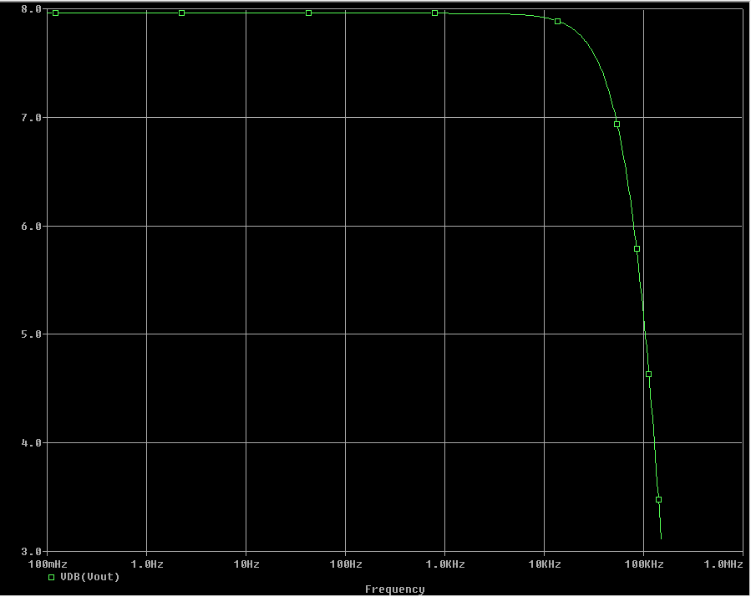The width and height of the screenshot is (751, 597).
Task: Click the trace marker near 2Hz
Action: (x=180, y=13)
